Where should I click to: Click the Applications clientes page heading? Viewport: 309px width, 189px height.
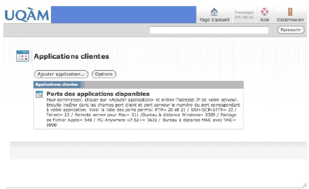click(71, 57)
